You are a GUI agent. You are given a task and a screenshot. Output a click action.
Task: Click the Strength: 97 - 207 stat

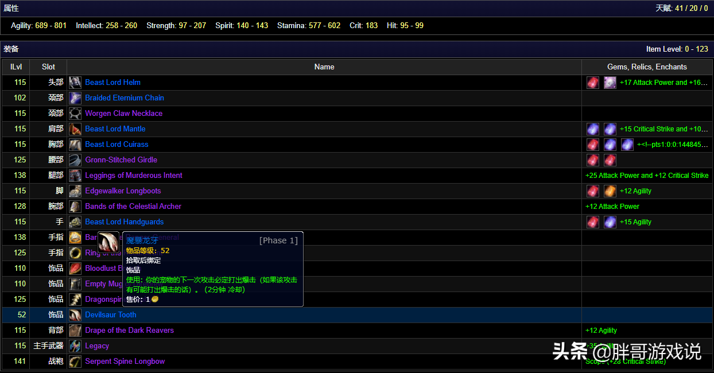click(x=176, y=26)
